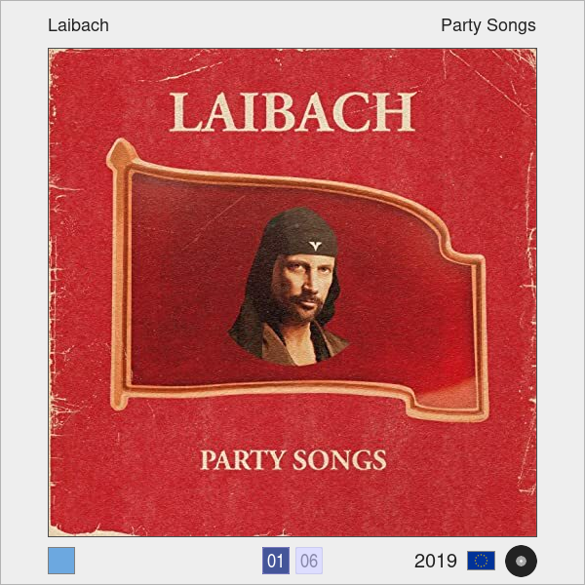Viewport: 585px width, 585px height.
Task: Click the vinyl record format icon
Action: (521, 561)
